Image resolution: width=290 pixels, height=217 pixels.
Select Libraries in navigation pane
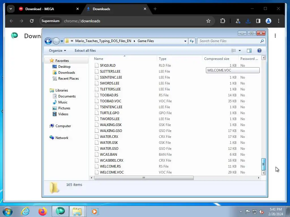(x=61, y=90)
